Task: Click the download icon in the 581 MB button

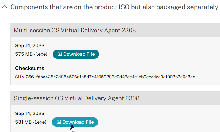Action: [59, 122]
